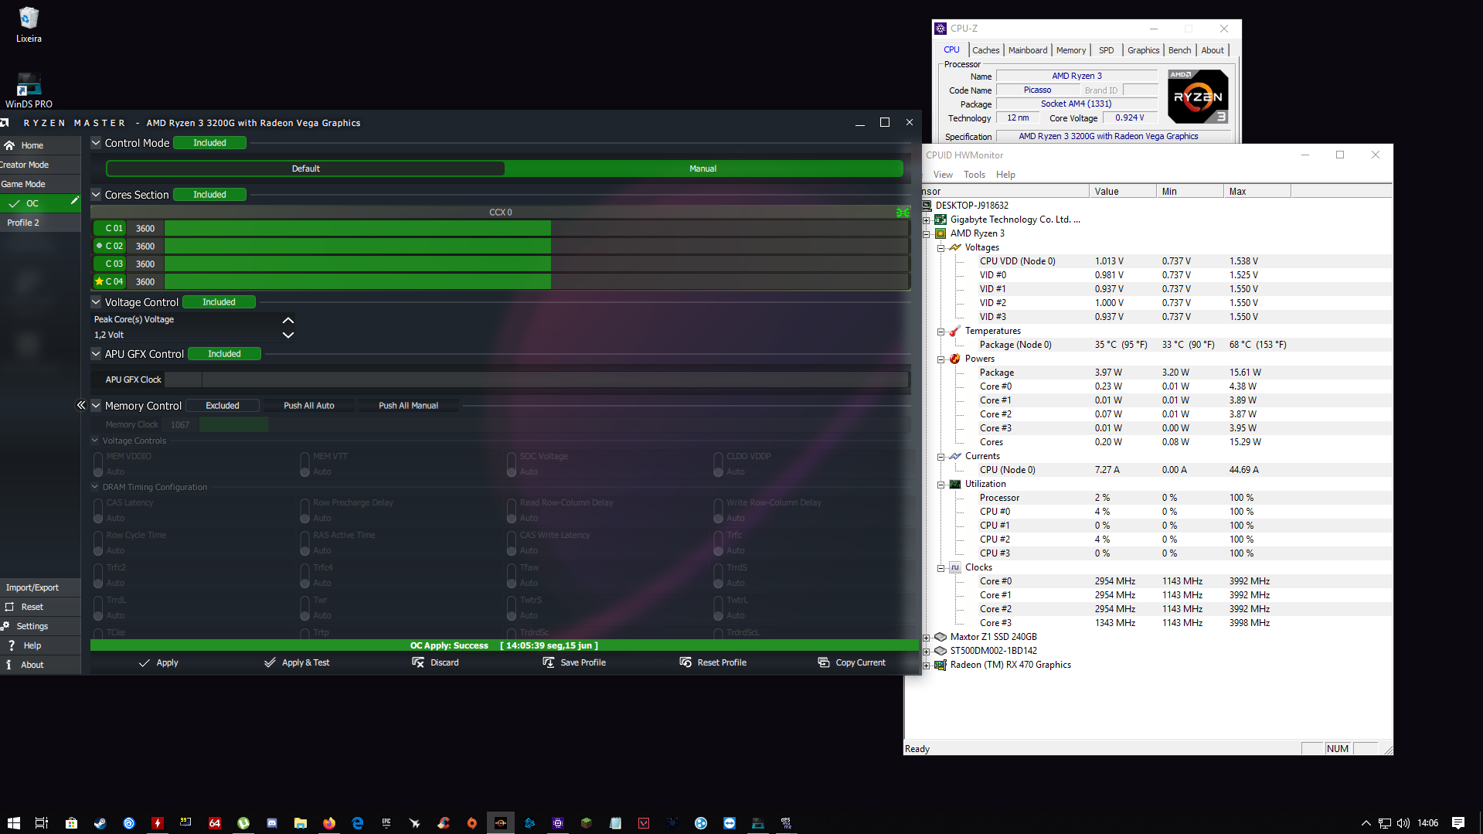Click Push All Auto button
The image size is (1483, 834).
point(309,406)
